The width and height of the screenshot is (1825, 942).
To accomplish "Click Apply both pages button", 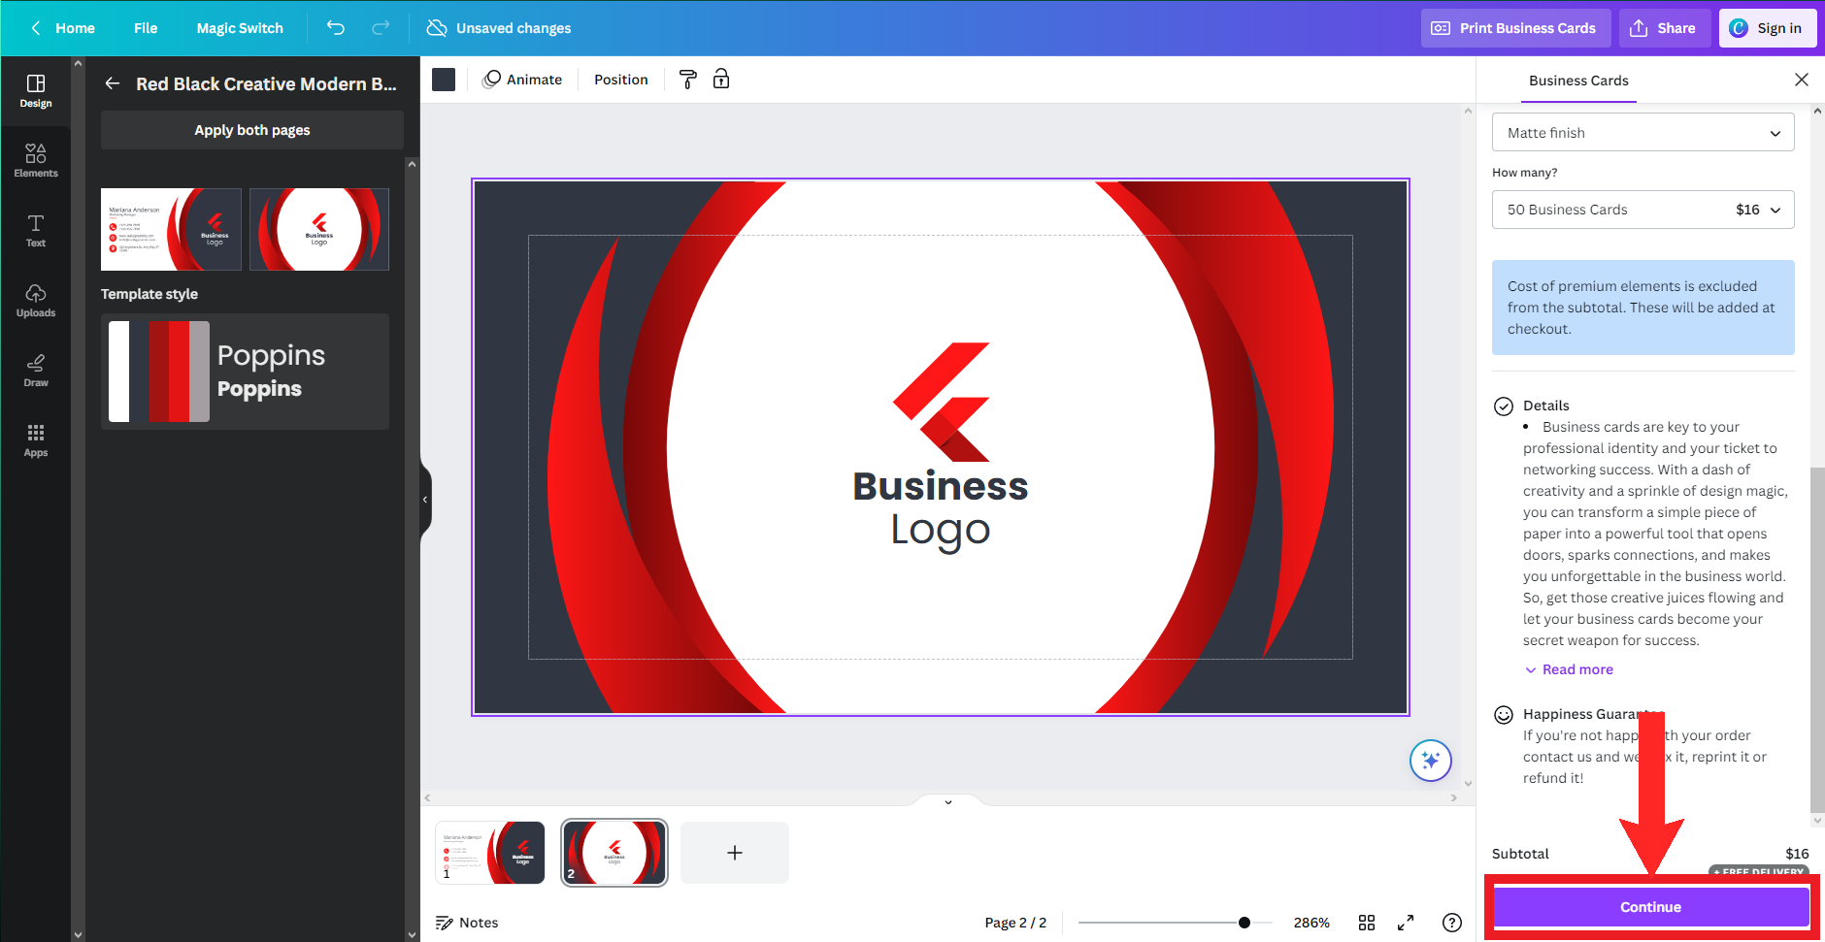I will coord(252,130).
